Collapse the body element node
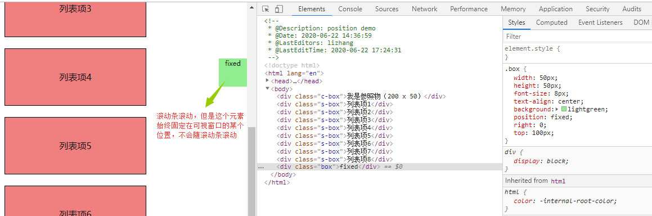This screenshot has width=652, height=216. (267, 88)
